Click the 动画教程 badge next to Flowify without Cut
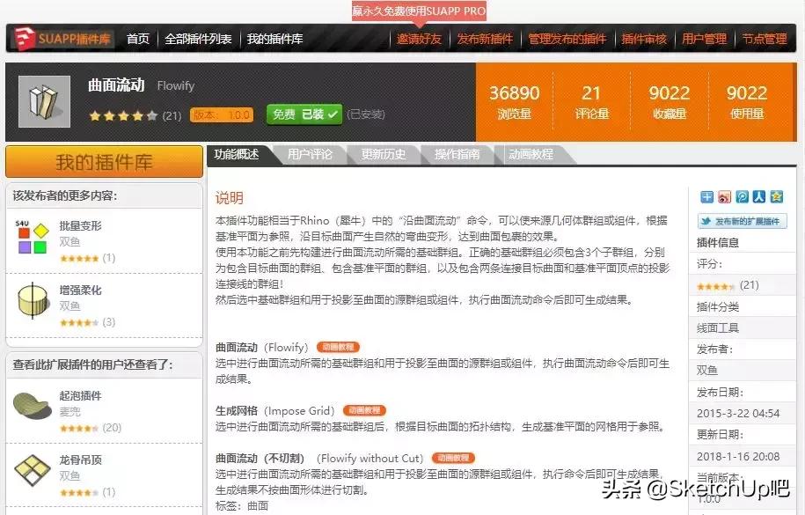The height and width of the screenshot is (515, 805). 453,458
